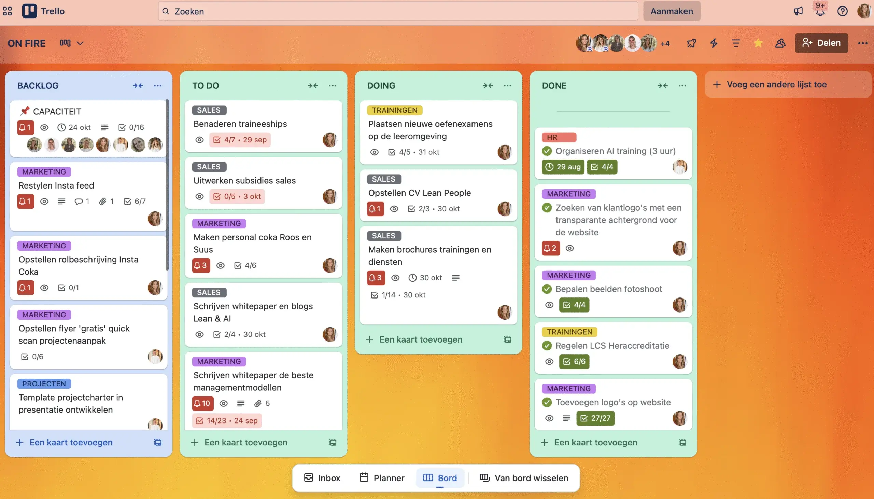Click the notification badge on Opstellen CV Lean People
Screen dimensions: 874x499
(x=375, y=209)
